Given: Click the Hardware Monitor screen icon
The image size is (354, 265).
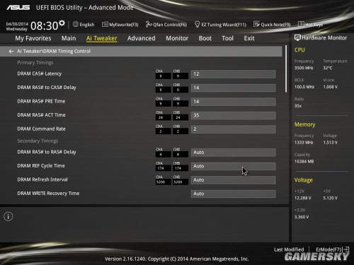Looking at the screenshot, I should [297, 37].
